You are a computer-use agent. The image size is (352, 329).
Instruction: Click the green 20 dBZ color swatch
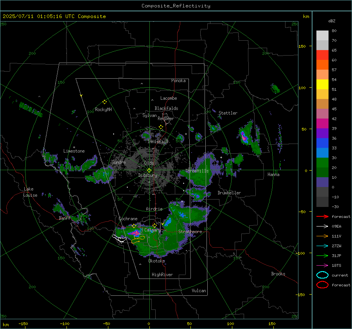click(x=322, y=163)
